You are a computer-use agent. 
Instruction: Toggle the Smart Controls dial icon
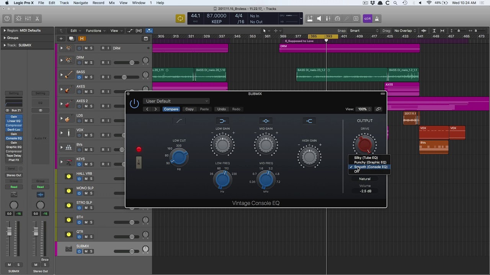click(x=19, y=18)
